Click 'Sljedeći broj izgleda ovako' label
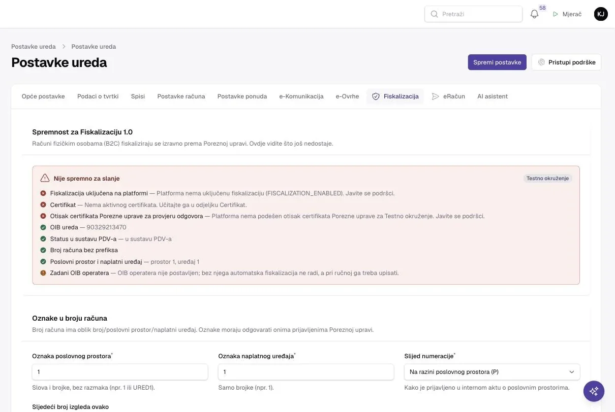Image resolution: width=615 pixels, height=412 pixels. [x=70, y=407]
